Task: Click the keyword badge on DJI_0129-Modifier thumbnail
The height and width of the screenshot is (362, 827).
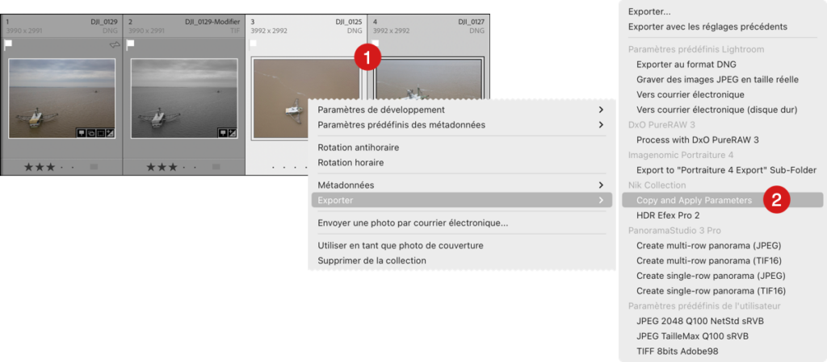Action: pos(223,132)
